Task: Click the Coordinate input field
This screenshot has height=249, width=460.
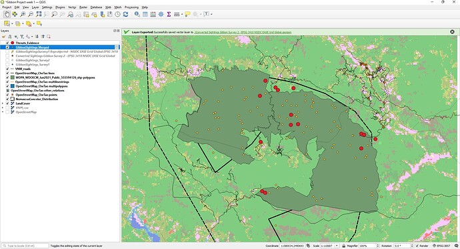Action: point(292,246)
